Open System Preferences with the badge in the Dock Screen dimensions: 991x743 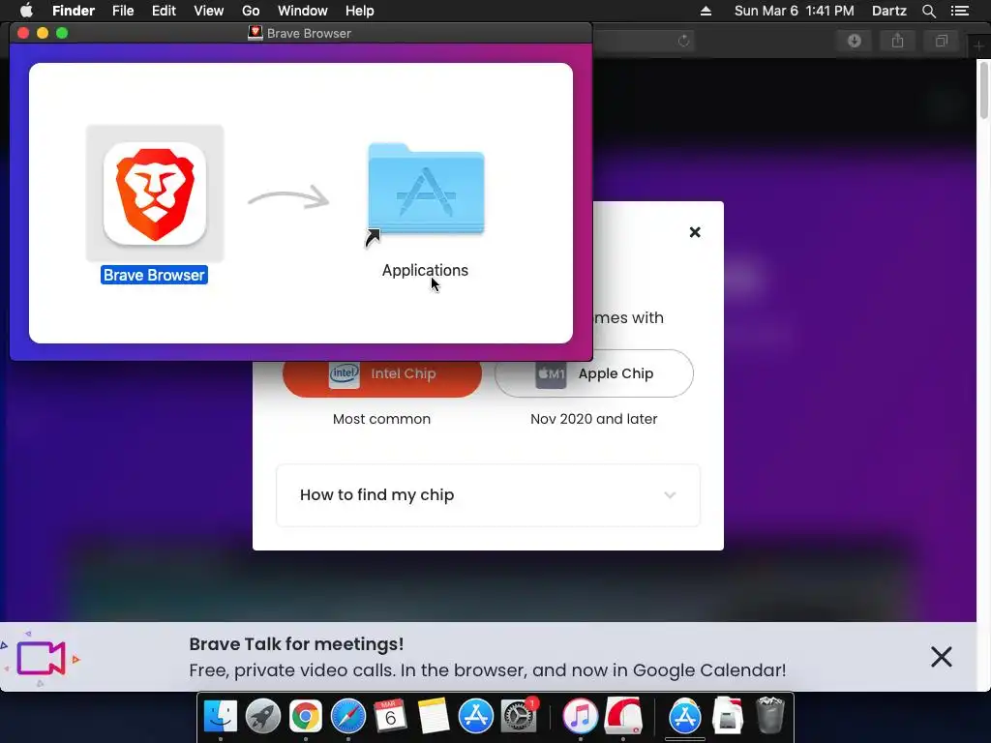(519, 716)
